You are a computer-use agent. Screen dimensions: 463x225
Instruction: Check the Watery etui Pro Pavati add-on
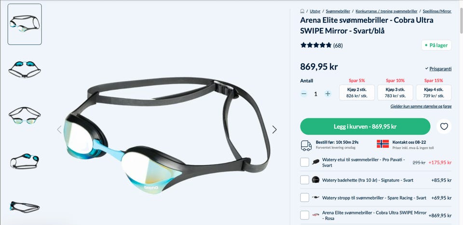click(304, 162)
